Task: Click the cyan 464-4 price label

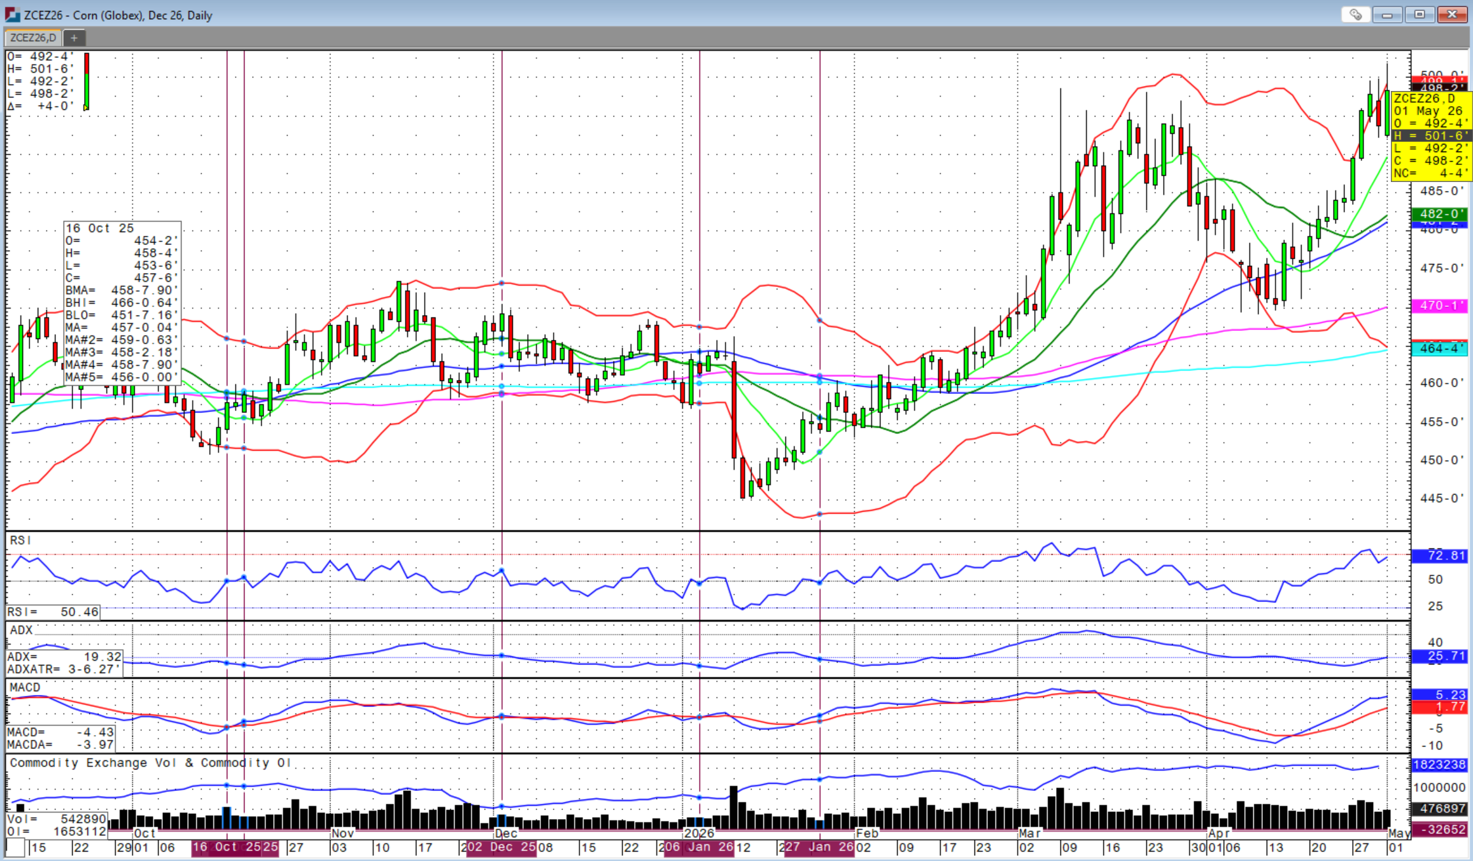Action: [x=1439, y=349]
